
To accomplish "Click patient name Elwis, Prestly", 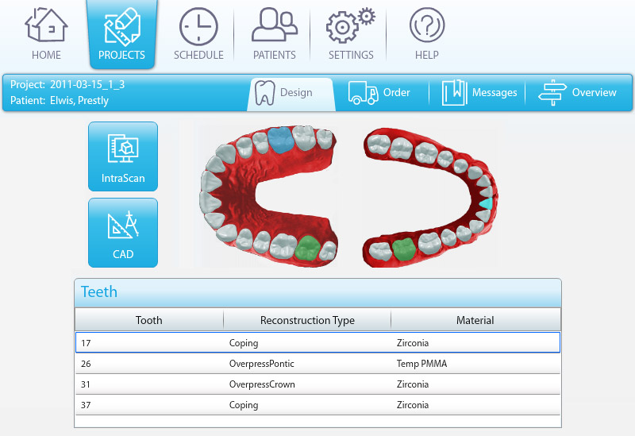I will pyautogui.click(x=79, y=101).
